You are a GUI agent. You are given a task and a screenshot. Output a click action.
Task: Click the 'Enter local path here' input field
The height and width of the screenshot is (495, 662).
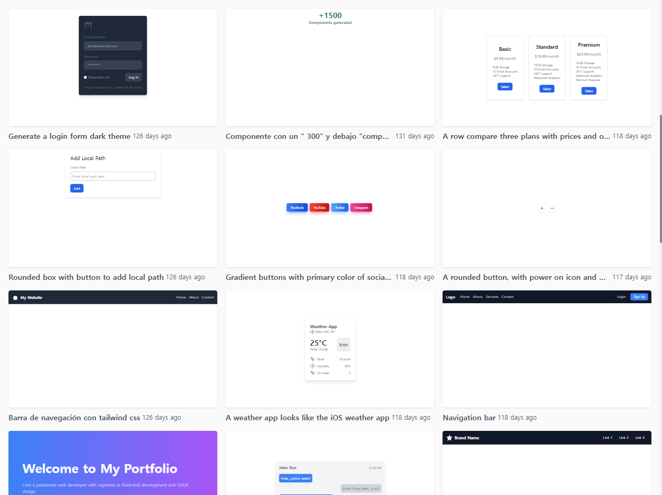pyautogui.click(x=113, y=176)
